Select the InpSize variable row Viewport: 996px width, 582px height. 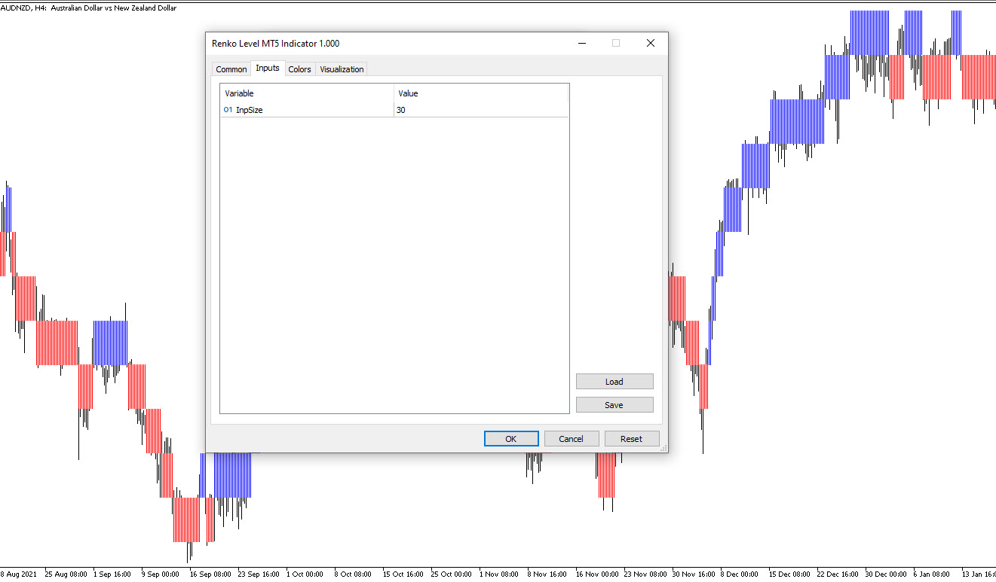250,110
